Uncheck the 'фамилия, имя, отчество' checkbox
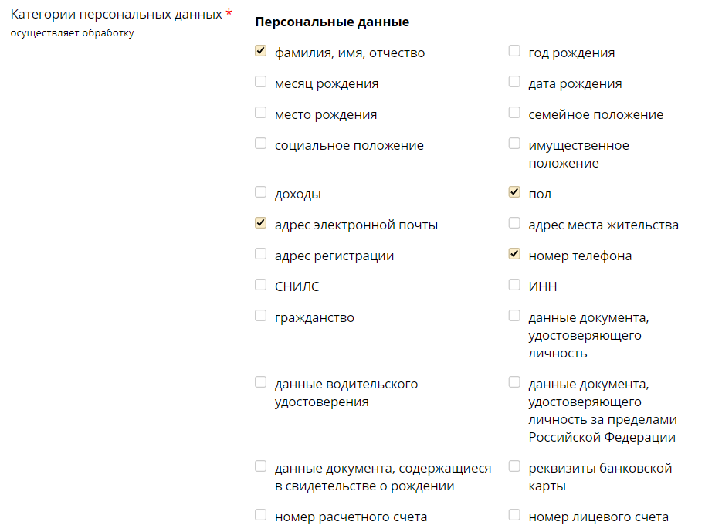 click(260, 52)
